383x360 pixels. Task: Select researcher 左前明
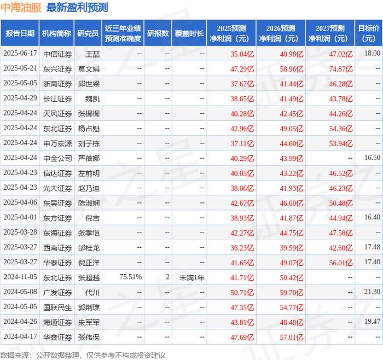tap(89, 173)
